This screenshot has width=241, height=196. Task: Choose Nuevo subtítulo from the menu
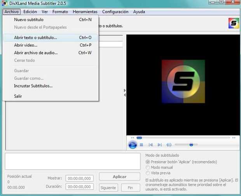51,20
